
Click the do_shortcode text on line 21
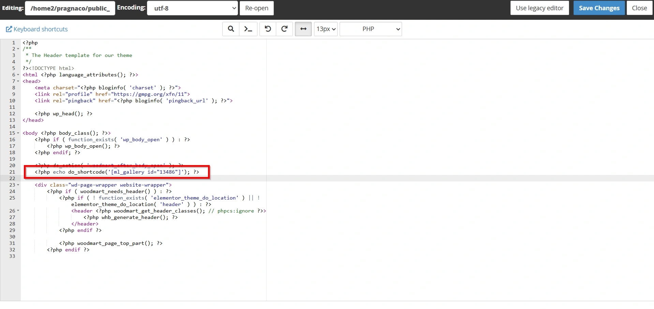point(86,172)
